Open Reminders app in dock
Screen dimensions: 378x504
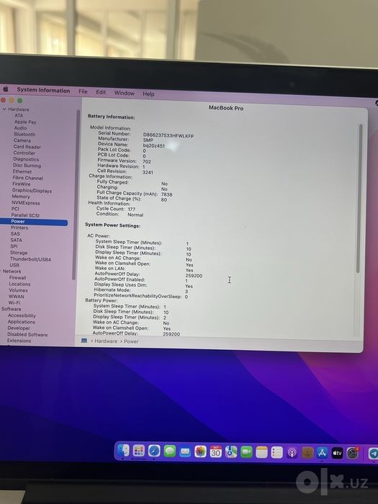click(276, 453)
